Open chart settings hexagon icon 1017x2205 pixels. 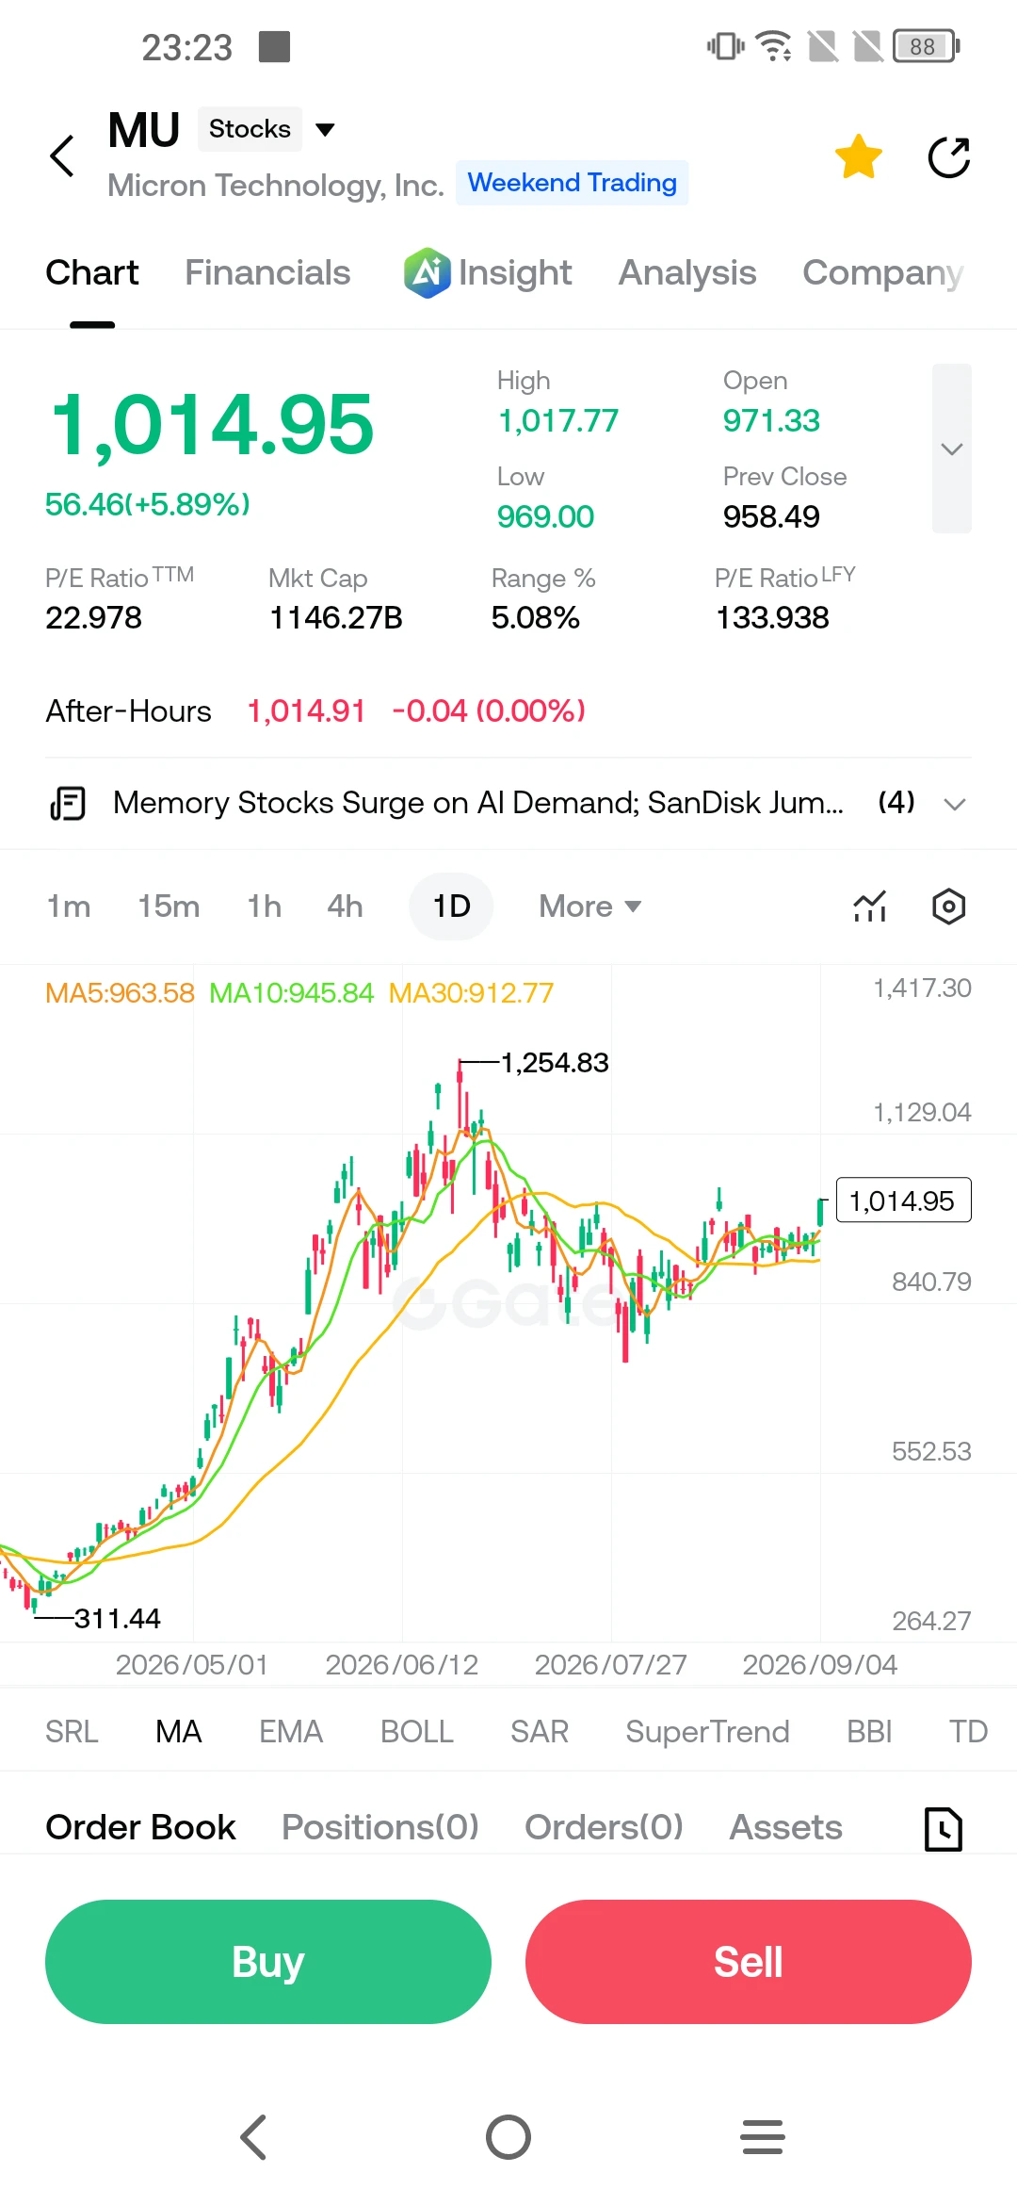[x=949, y=906]
